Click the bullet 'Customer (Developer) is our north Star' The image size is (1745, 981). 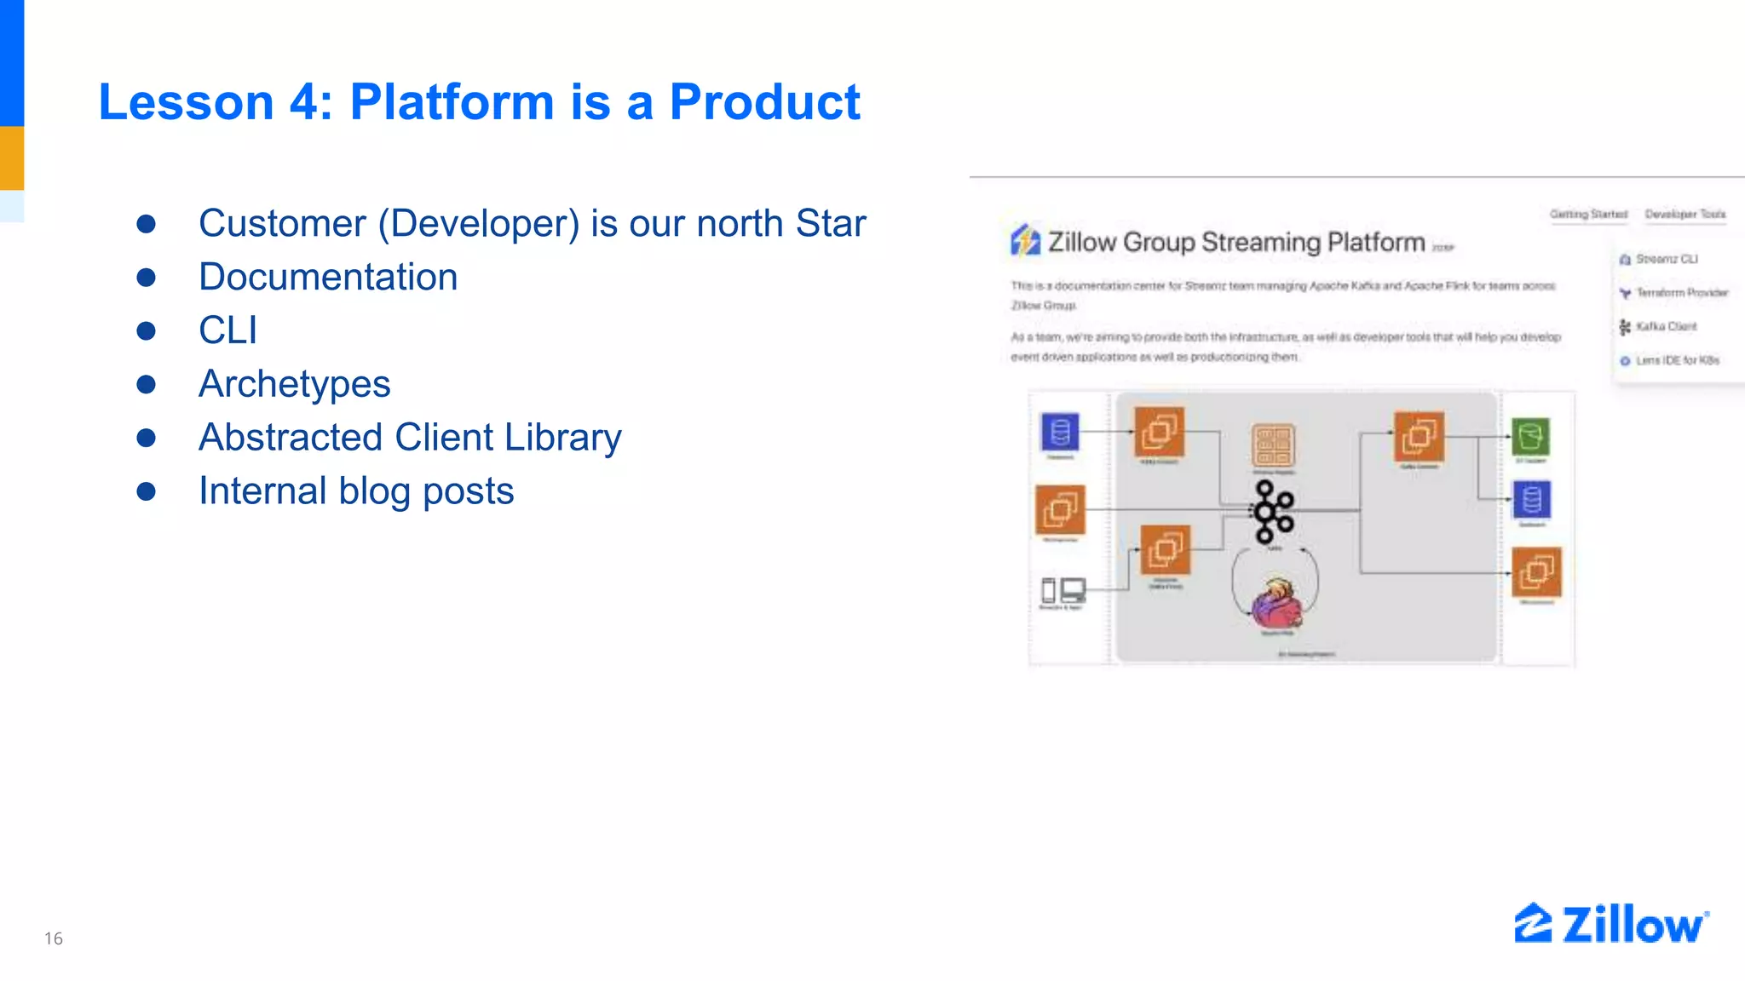coord(533,224)
